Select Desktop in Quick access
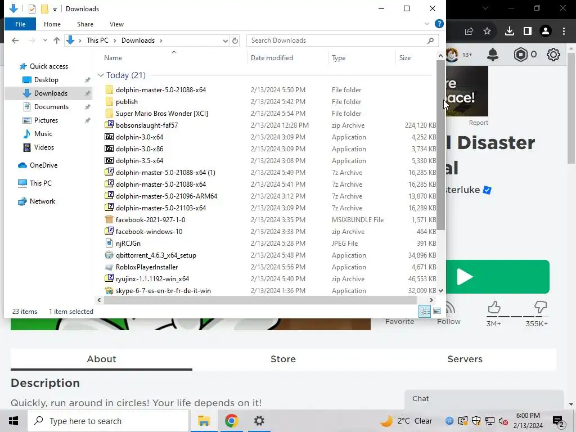The width and height of the screenshot is (576, 432). pyautogui.click(x=46, y=80)
